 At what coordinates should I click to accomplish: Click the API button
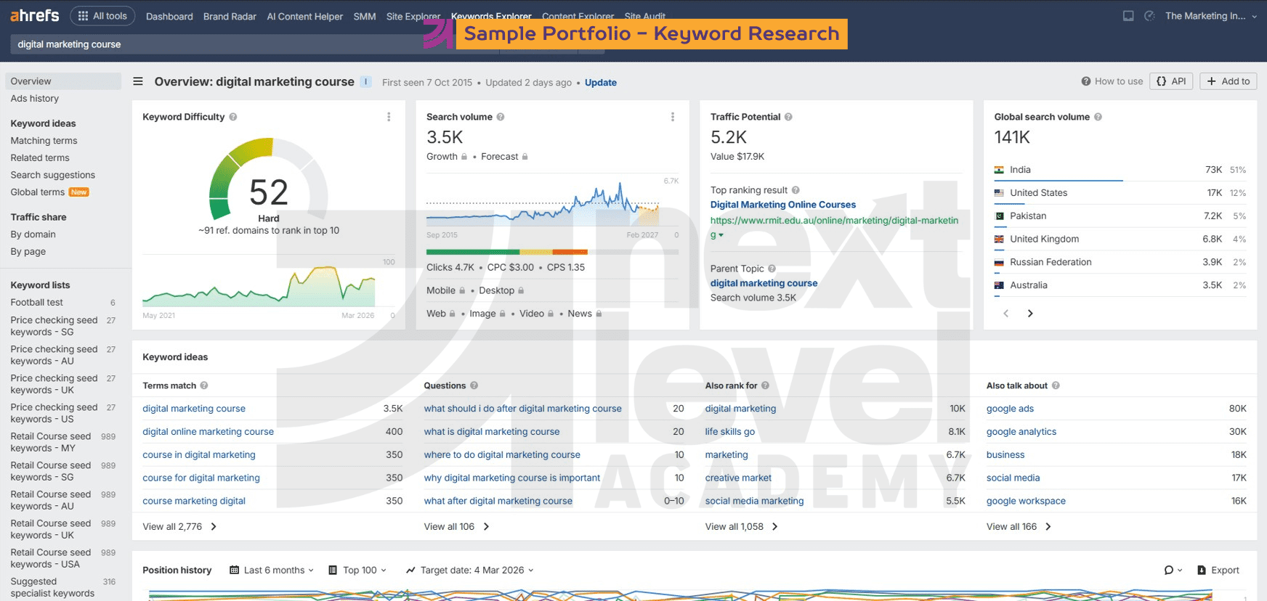tap(1171, 81)
